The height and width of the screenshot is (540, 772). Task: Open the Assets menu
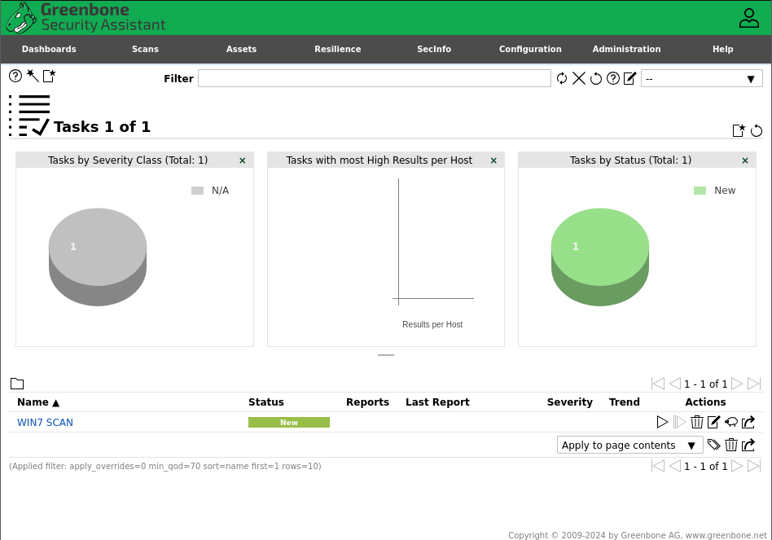click(241, 49)
